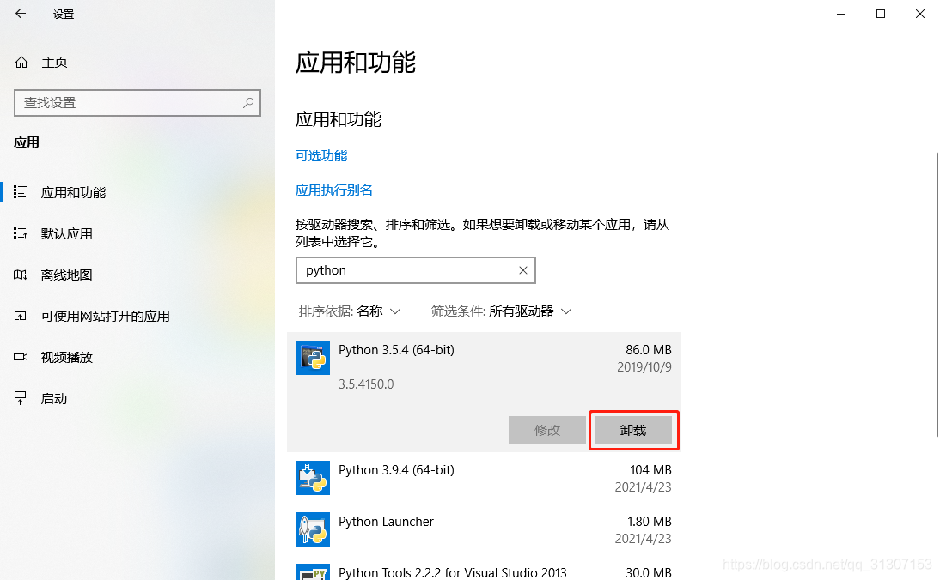Click the list icon beside 应用和功能

(x=21, y=192)
